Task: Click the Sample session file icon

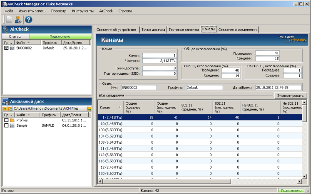Action: tap(12, 125)
